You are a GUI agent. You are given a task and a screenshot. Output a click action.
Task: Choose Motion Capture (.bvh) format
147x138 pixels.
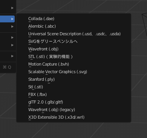74,64
